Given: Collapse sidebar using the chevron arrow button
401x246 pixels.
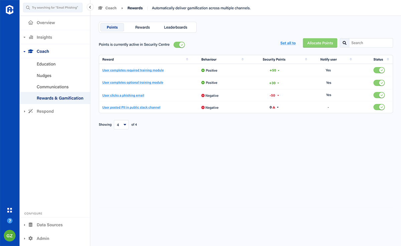Looking at the screenshot, I should point(90,7).
